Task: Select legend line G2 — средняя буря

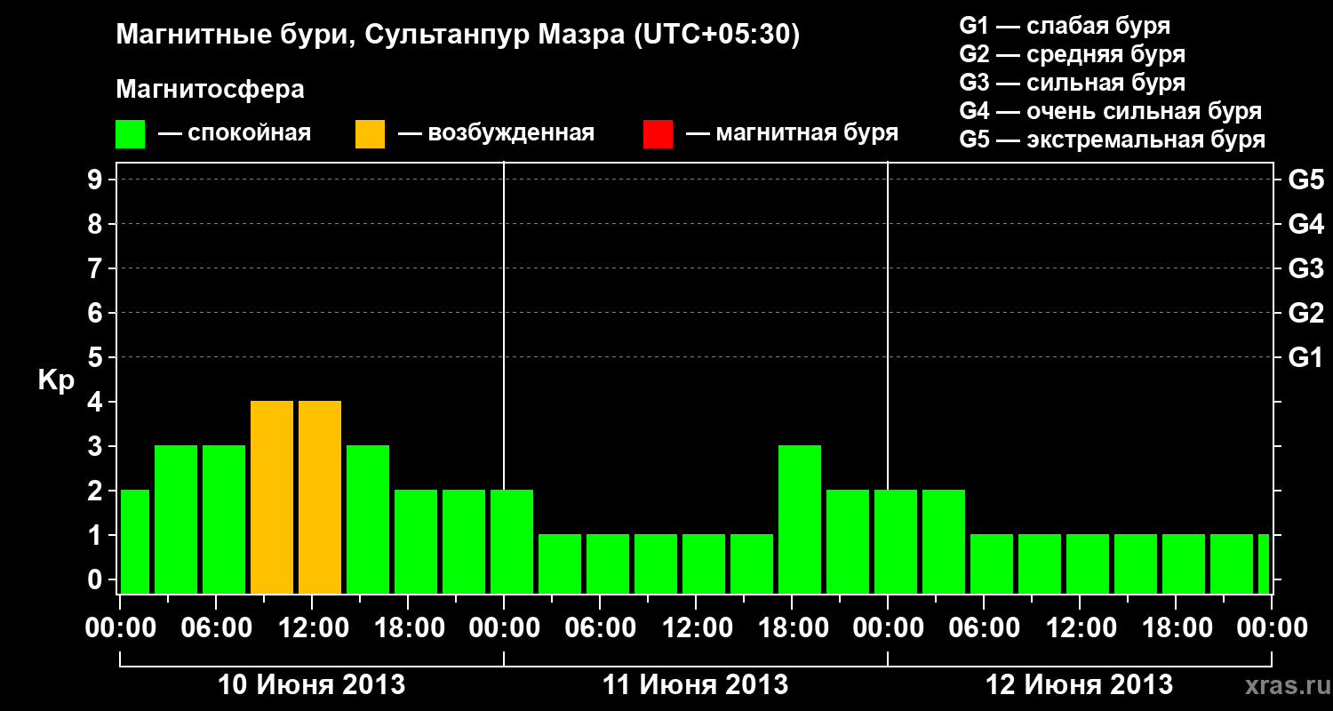Action: click(x=1073, y=54)
